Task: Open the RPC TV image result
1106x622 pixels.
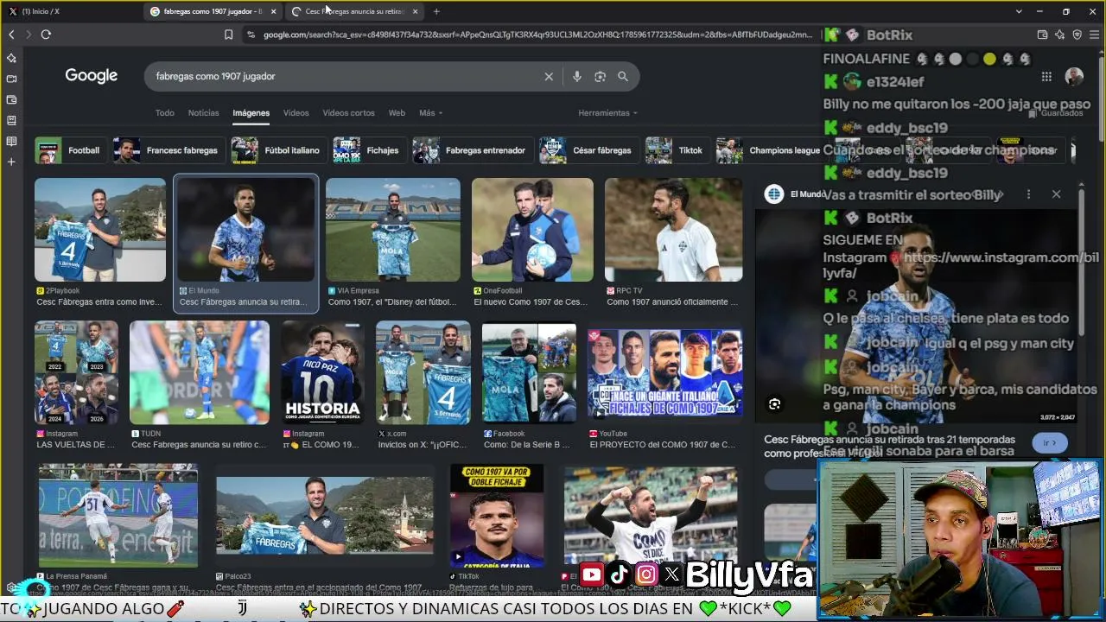Action: [x=674, y=230]
